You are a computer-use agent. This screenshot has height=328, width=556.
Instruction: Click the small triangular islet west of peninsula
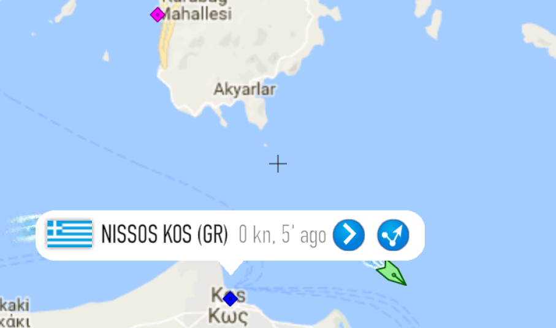pyautogui.click(x=105, y=56)
